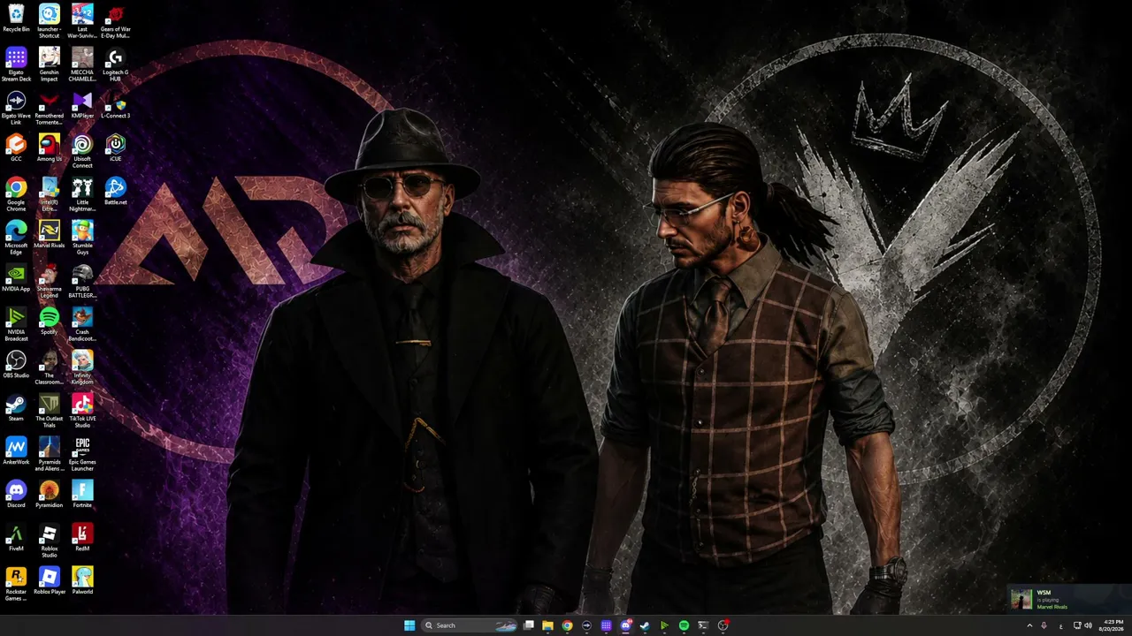Select the Roblox Player desktop icon
The width and height of the screenshot is (1132, 636).
pos(50,581)
